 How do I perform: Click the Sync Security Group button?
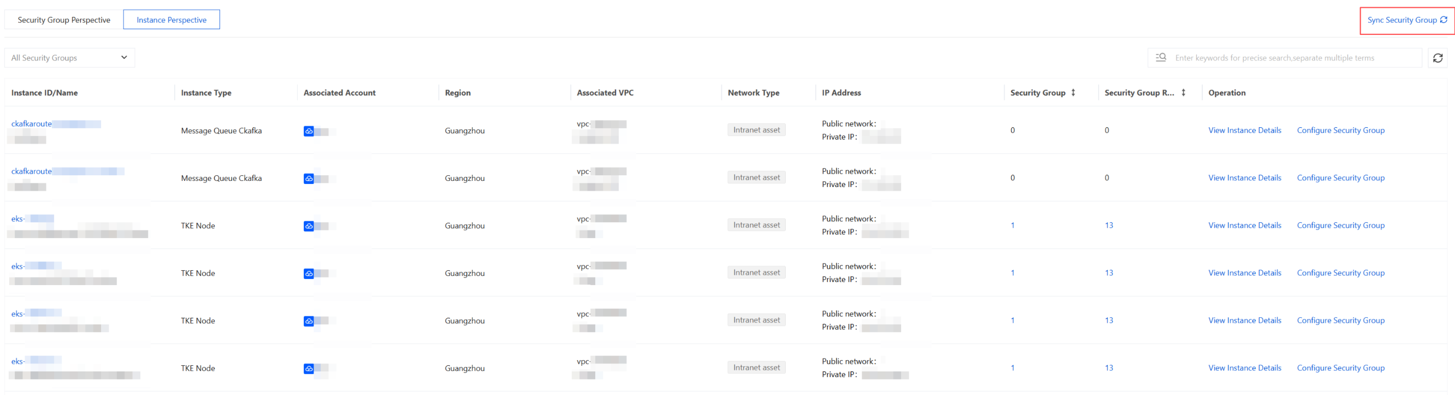(1407, 20)
